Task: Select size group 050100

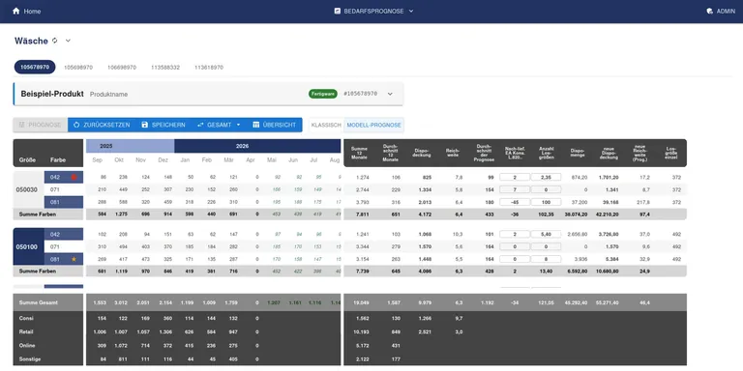Action: [28, 246]
